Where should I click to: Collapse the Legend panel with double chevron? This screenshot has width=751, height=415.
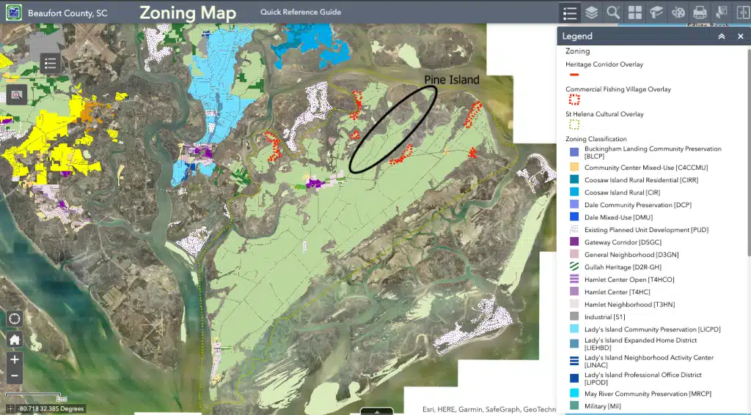click(722, 37)
